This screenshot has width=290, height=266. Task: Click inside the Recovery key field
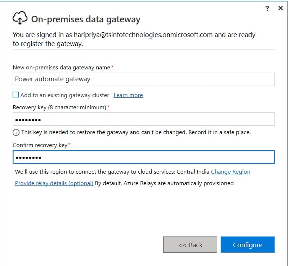click(143, 119)
